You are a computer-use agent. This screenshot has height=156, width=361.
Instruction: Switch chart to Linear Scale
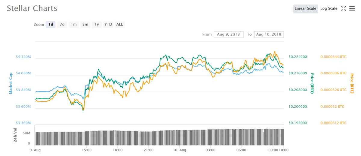[x=305, y=9]
